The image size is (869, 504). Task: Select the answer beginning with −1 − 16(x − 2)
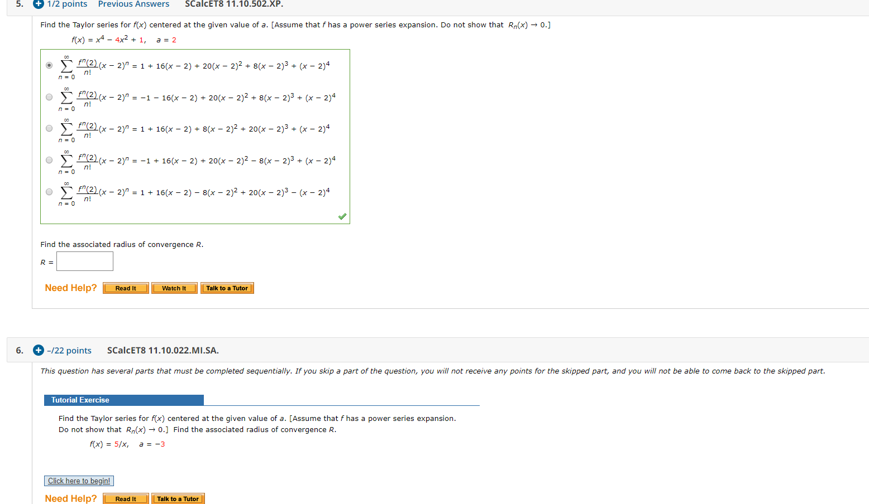pos(49,96)
